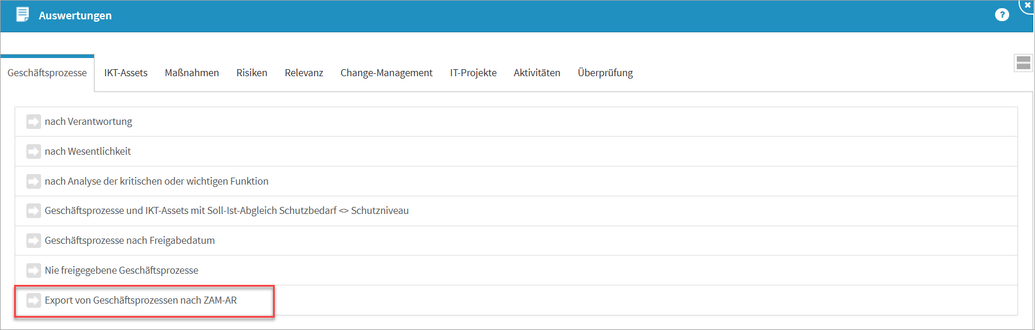The image size is (1035, 330).
Task: Show the Aktivitäten tab
Action: pyautogui.click(x=537, y=73)
